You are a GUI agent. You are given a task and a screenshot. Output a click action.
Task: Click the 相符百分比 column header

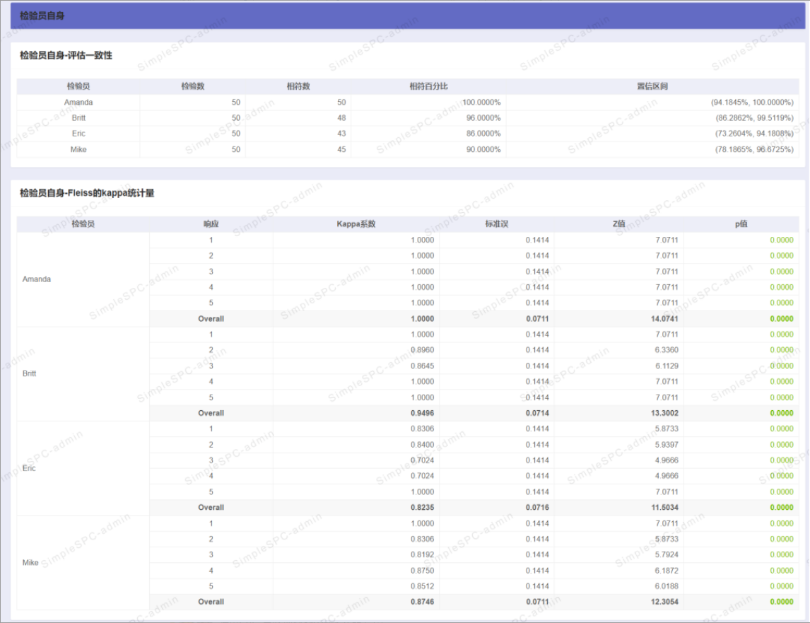click(428, 86)
